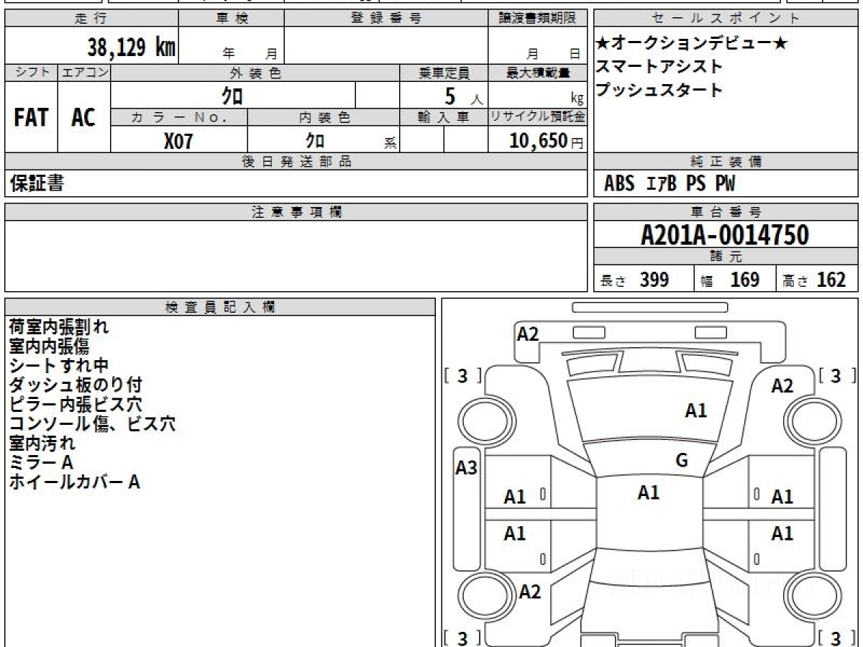Click the 譲渡書類期限 header
863x647 pixels.
537,19
